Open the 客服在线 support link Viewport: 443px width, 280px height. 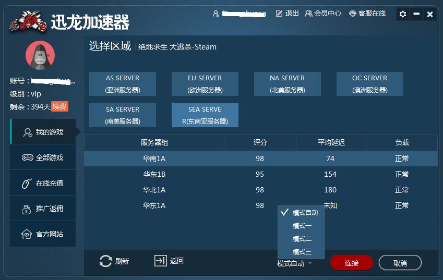372,13
